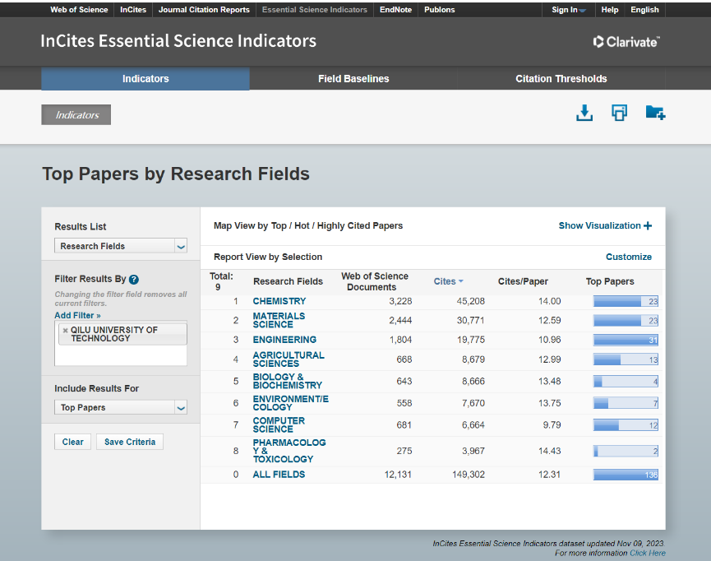711x561 pixels.
Task: Open the Add Filter link
Action: 77,315
